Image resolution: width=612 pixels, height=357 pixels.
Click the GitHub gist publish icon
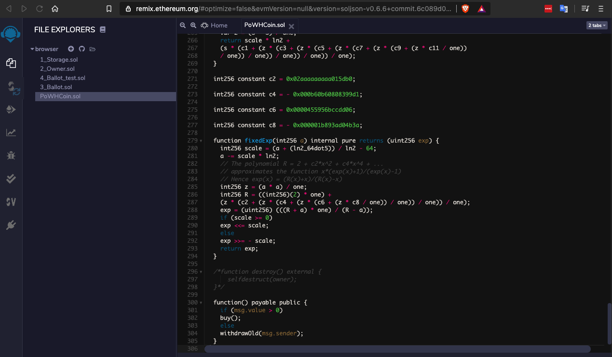click(82, 49)
